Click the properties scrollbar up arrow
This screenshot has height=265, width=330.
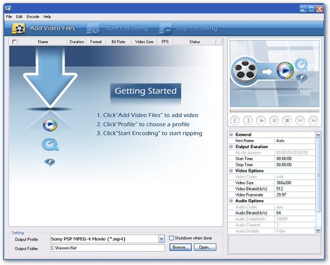[318, 135]
